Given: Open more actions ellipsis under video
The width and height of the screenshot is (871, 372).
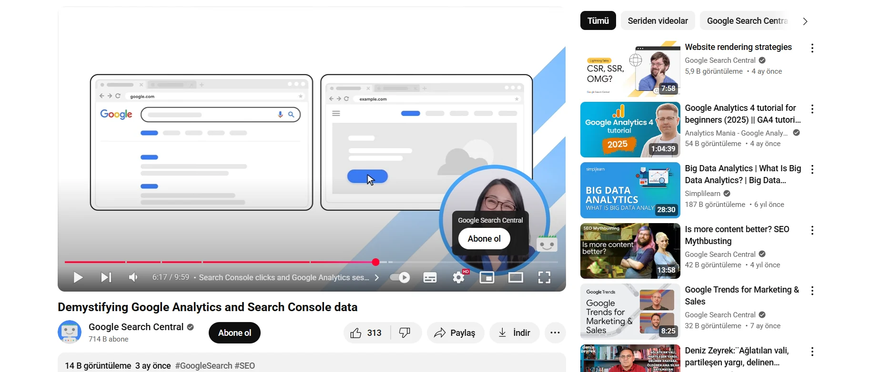Looking at the screenshot, I should pos(555,333).
